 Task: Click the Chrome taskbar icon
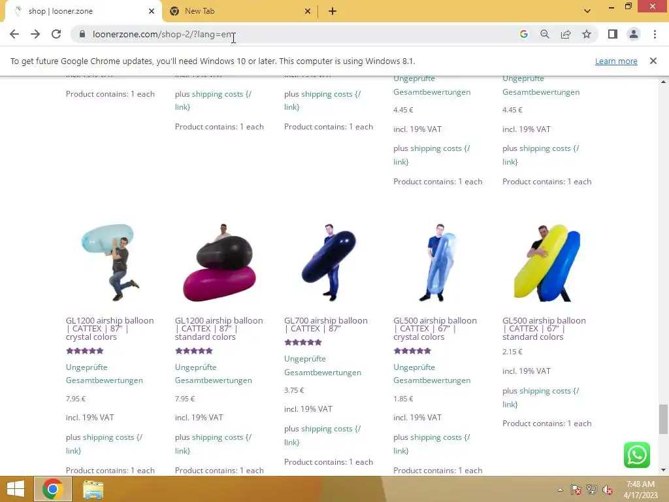tap(53, 489)
